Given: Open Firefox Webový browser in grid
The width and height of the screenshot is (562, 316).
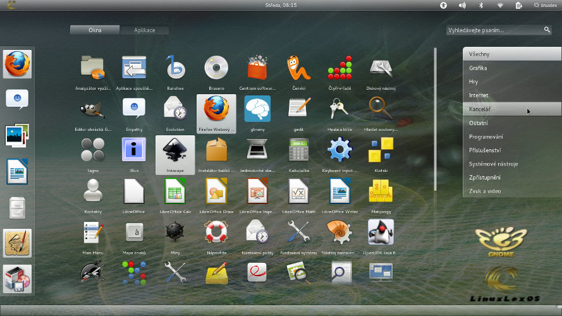Looking at the screenshot, I should click(216, 114).
